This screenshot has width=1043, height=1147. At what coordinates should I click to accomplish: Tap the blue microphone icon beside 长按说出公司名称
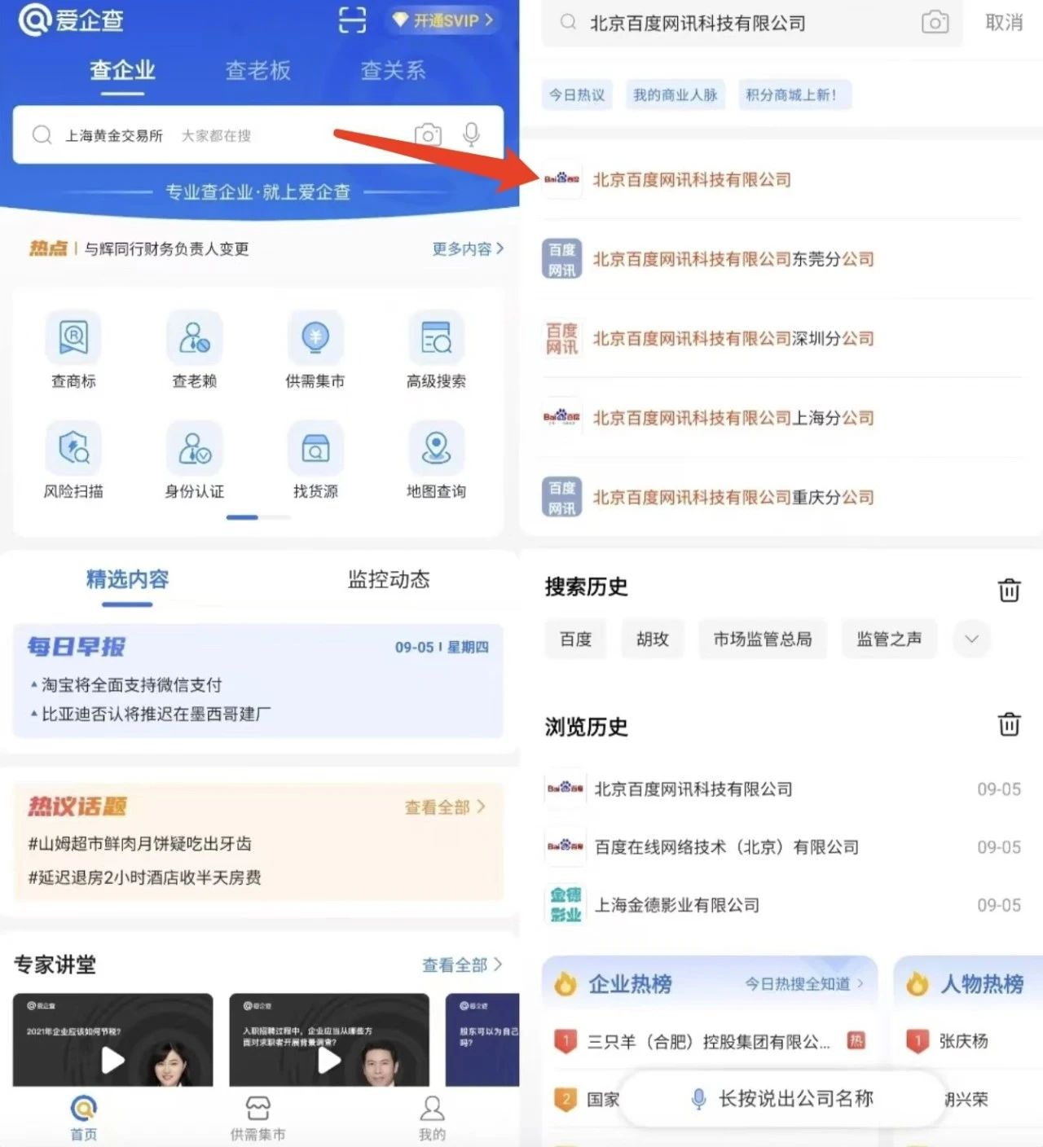pyautogui.click(x=698, y=1099)
